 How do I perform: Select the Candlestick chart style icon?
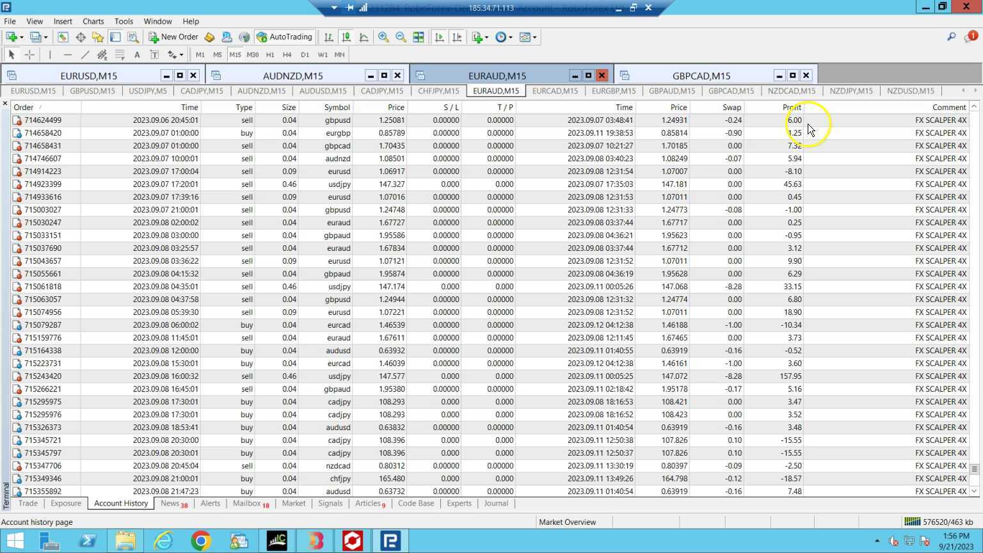click(346, 36)
